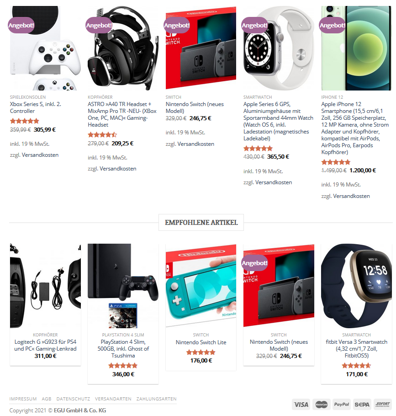This screenshot has width=396, height=416.
Task: Click the SEPA payment icon
Action: pos(362,404)
